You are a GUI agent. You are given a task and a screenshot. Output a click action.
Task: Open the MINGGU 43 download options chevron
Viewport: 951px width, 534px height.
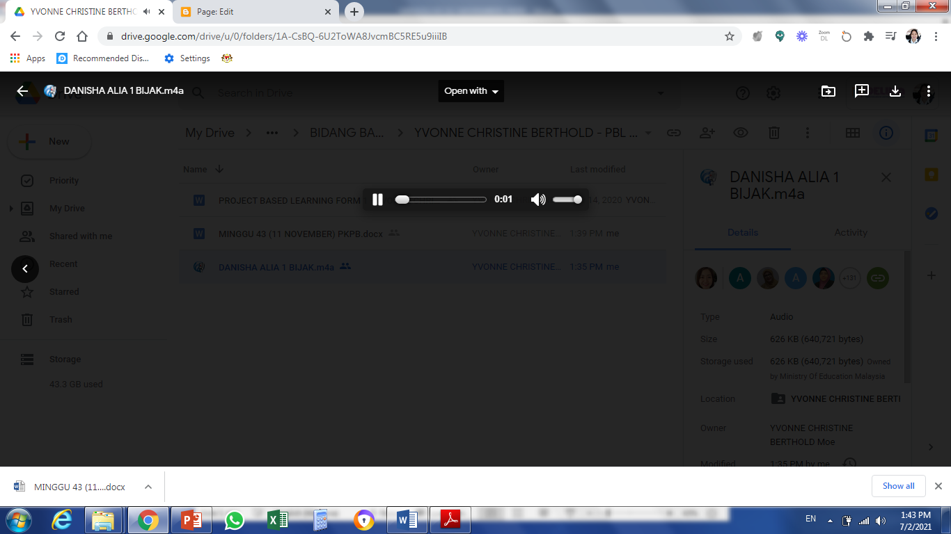[148, 487]
